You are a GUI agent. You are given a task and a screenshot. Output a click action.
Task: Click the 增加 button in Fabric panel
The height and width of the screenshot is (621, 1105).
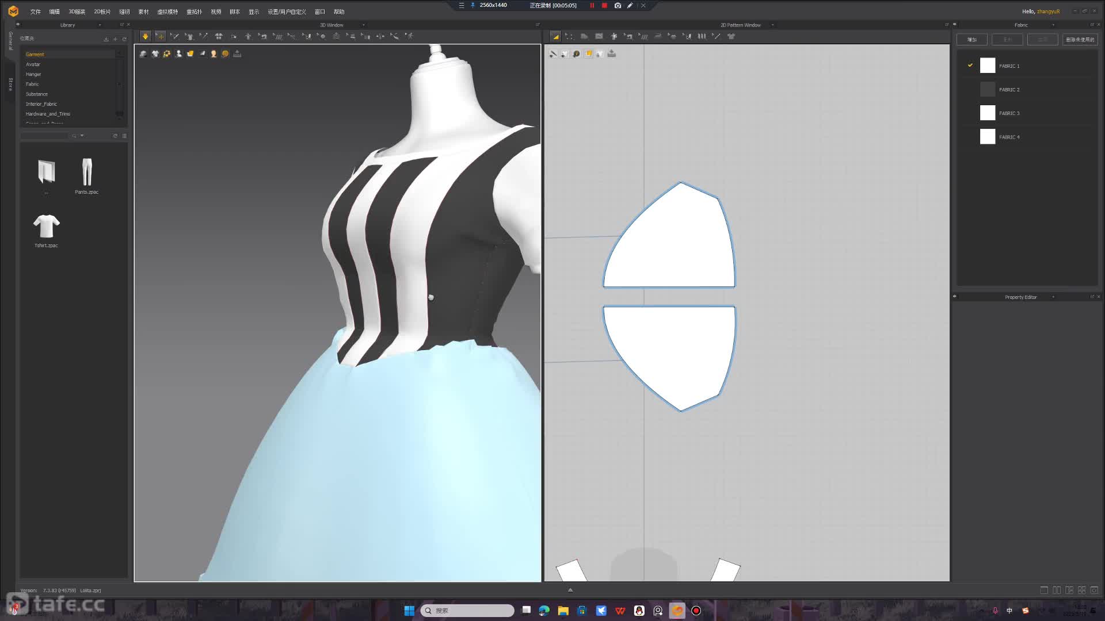pyautogui.click(x=972, y=40)
